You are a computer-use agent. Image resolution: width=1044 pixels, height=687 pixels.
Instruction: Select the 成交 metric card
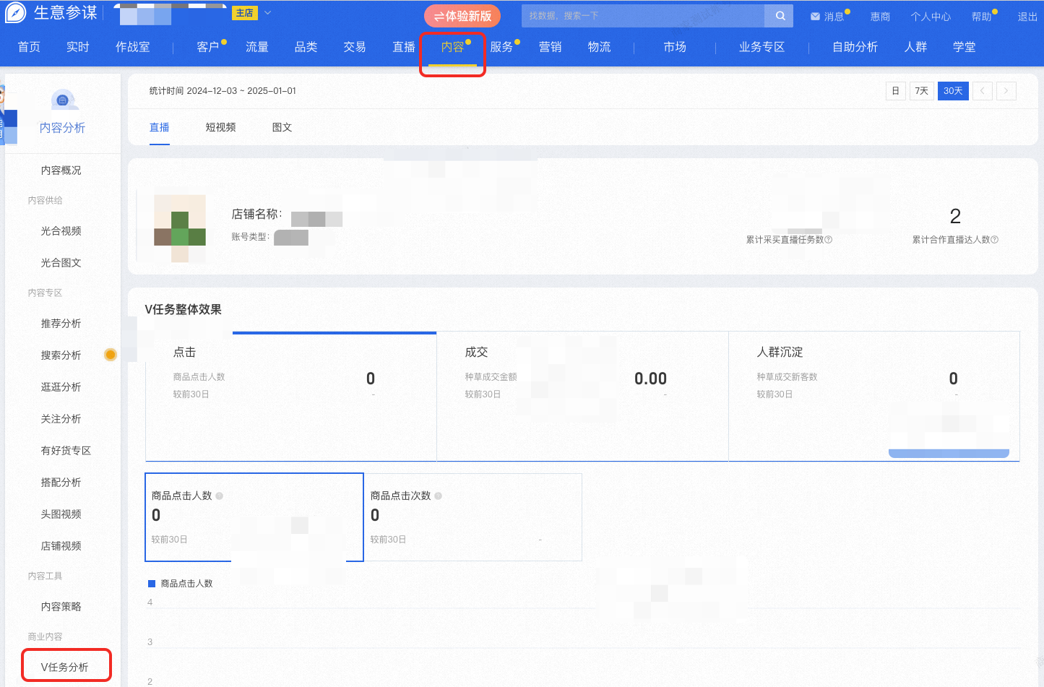[583, 396]
